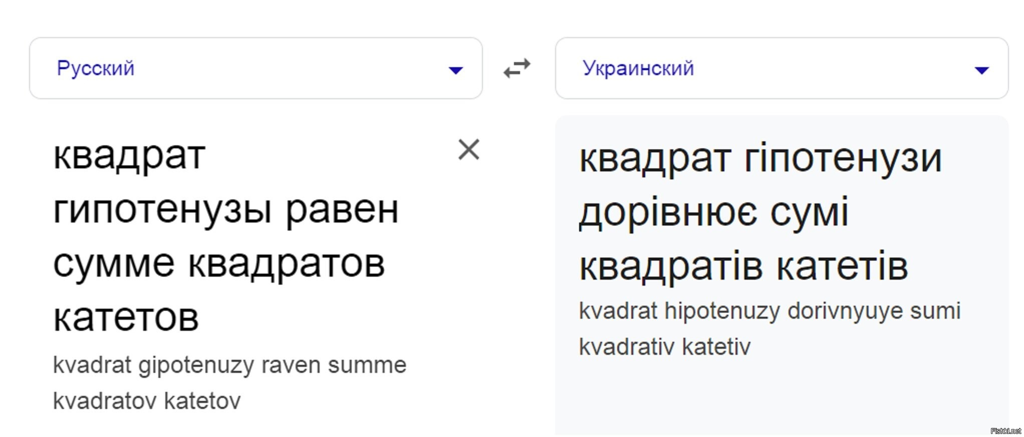Click translated word гіпотенузи
The height and width of the screenshot is (437, 1024).
[x=843, y=159]
